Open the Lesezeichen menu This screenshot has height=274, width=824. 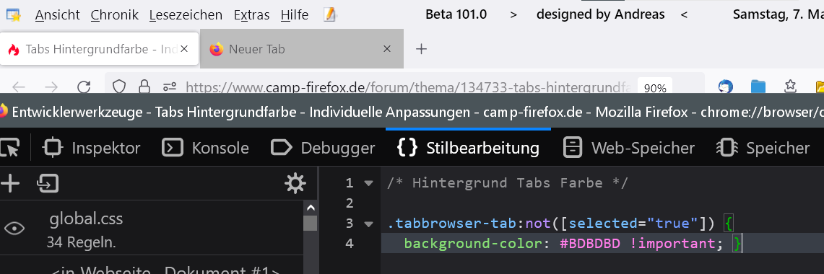(186, 15)
